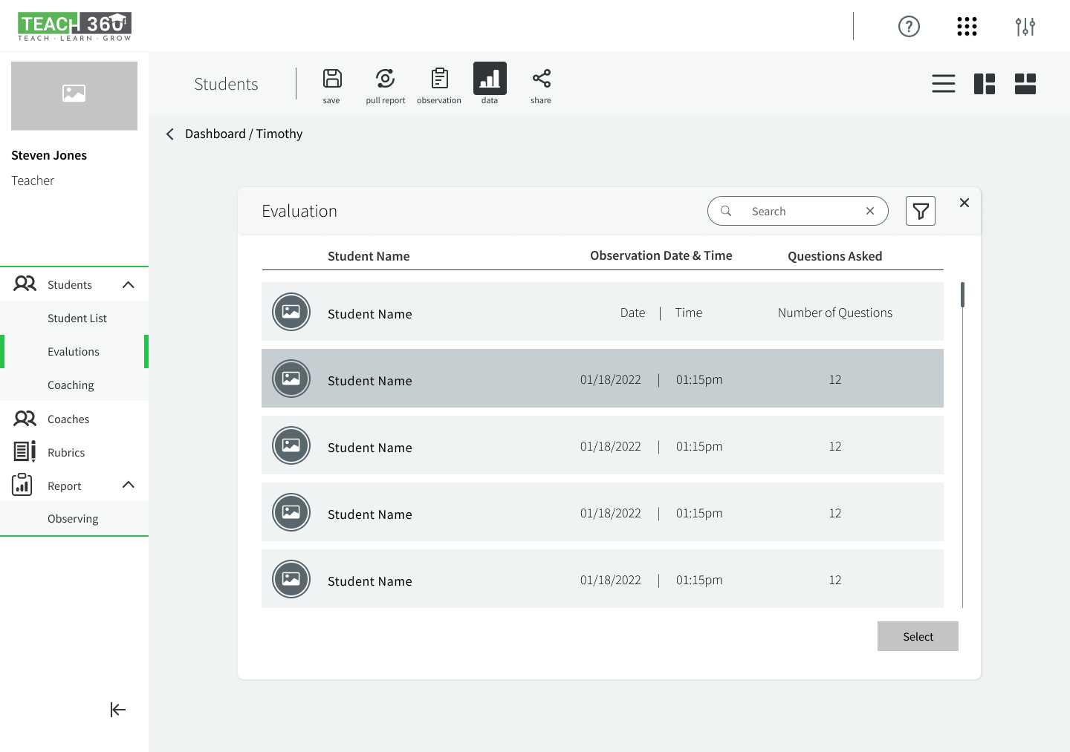
Task: Click avatar in the highlighted student row
Action: pos(291,379)
